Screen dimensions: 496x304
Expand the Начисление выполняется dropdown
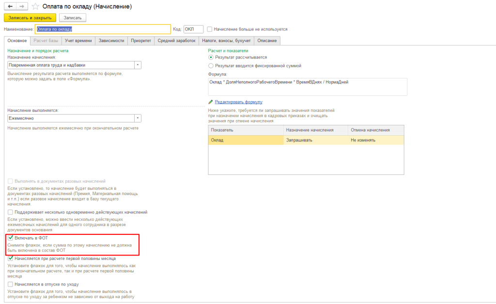coord(138,118)
